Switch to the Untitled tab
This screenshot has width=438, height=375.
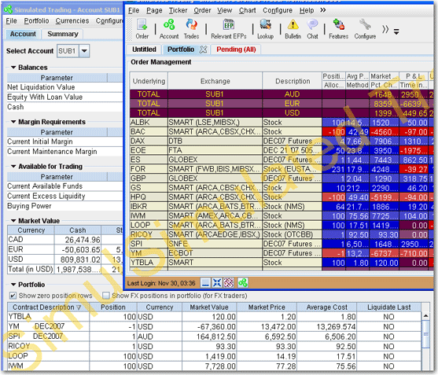tap(144, 50)
